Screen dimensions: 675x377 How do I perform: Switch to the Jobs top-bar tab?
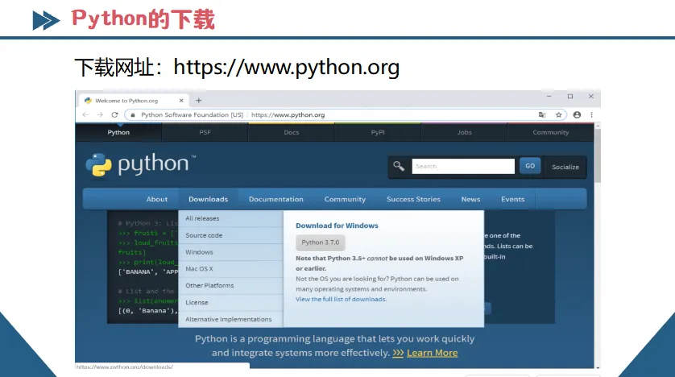coord(465,133)
